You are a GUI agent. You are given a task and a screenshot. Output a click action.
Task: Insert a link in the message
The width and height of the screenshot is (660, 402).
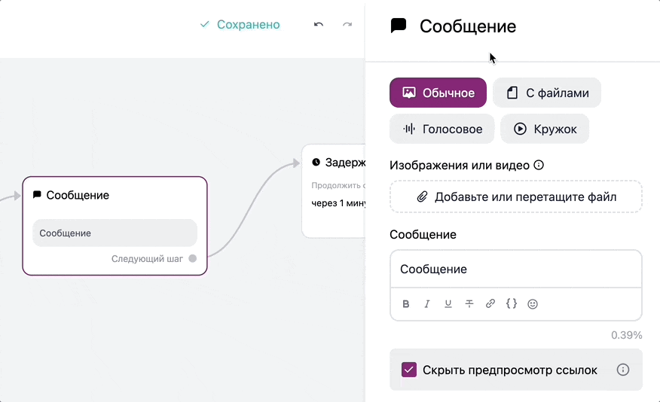tap(490, 303)
